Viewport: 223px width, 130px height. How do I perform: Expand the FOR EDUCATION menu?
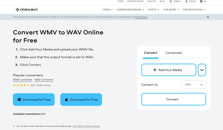(x=194, y=10)
